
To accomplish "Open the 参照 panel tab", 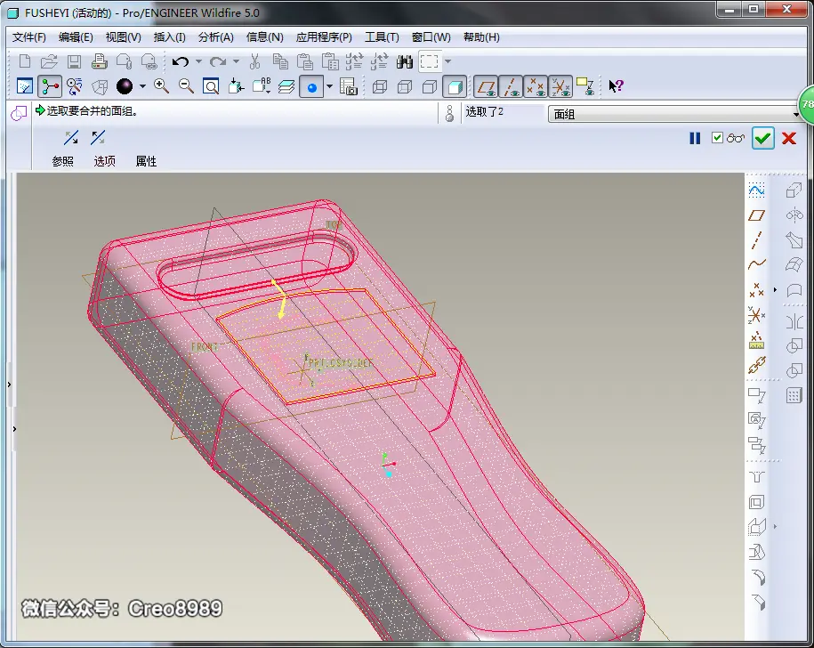I will click(x=63, y=161).
